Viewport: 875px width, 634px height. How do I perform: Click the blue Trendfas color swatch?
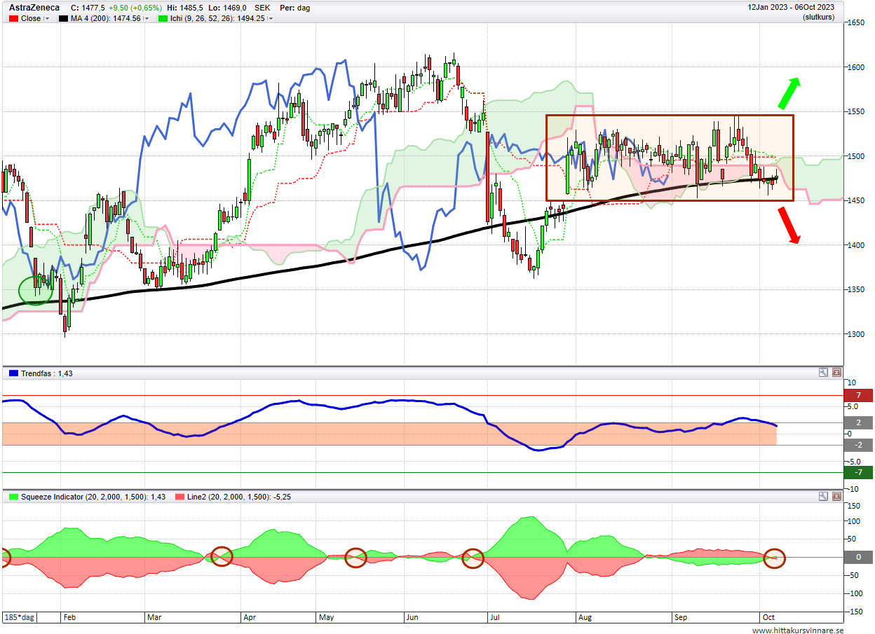(x=13, y=373)
